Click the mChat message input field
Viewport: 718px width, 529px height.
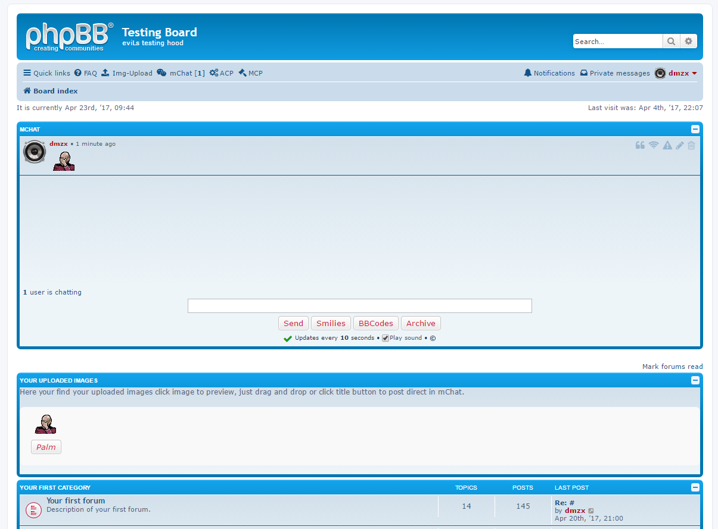pyautogui.click(x=359, y=306)
